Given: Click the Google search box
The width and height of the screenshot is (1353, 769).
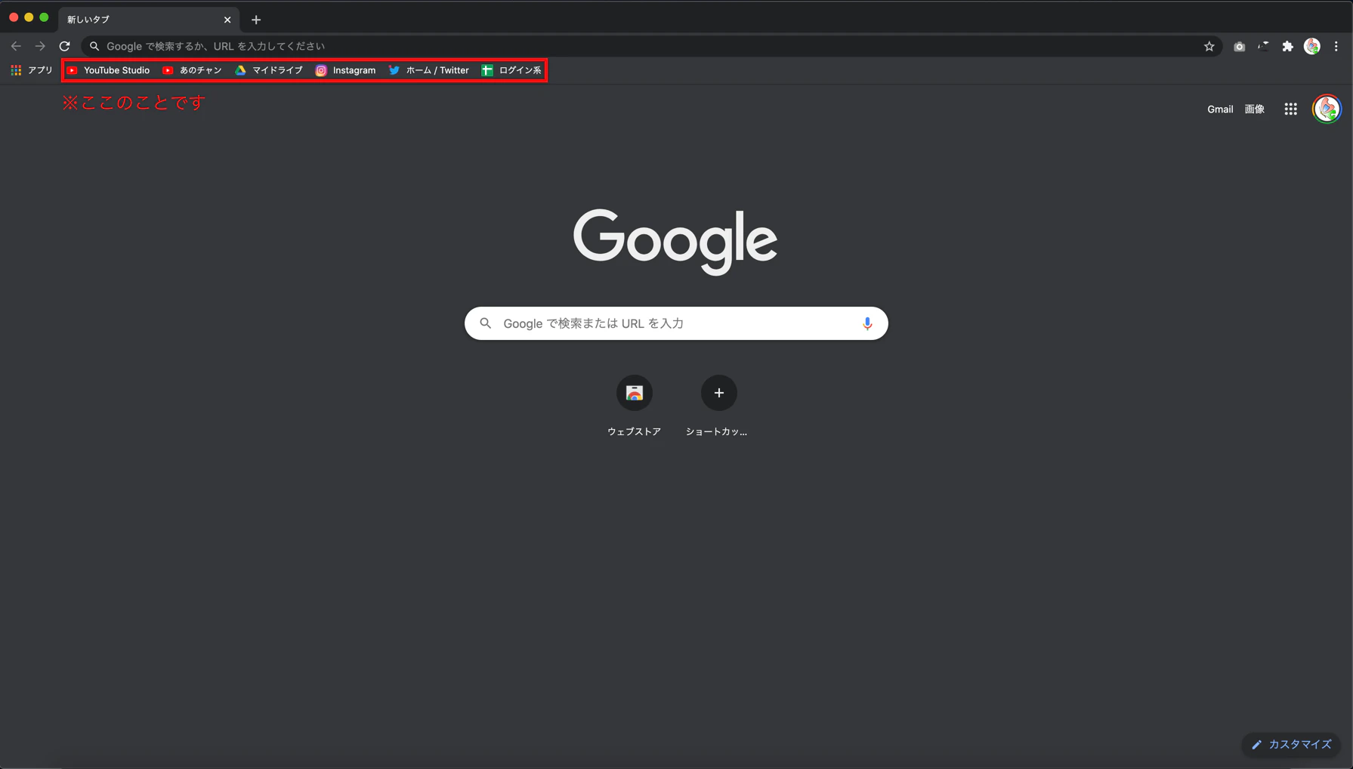Looking at the screenshot, I should point(676,323).
